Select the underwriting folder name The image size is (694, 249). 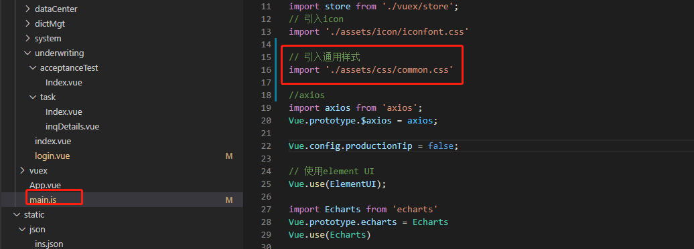[x=60, y=53]
